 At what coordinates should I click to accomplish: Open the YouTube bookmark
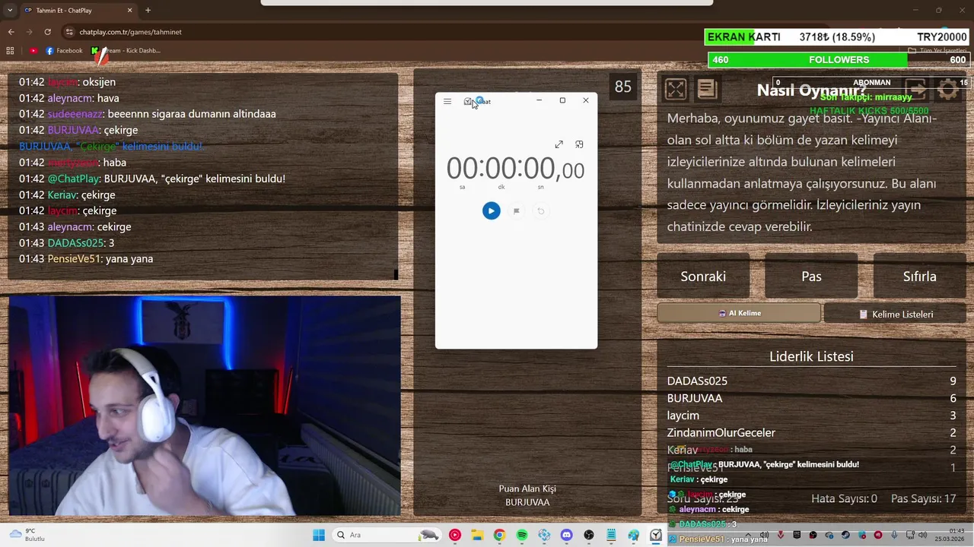[33, 51]
